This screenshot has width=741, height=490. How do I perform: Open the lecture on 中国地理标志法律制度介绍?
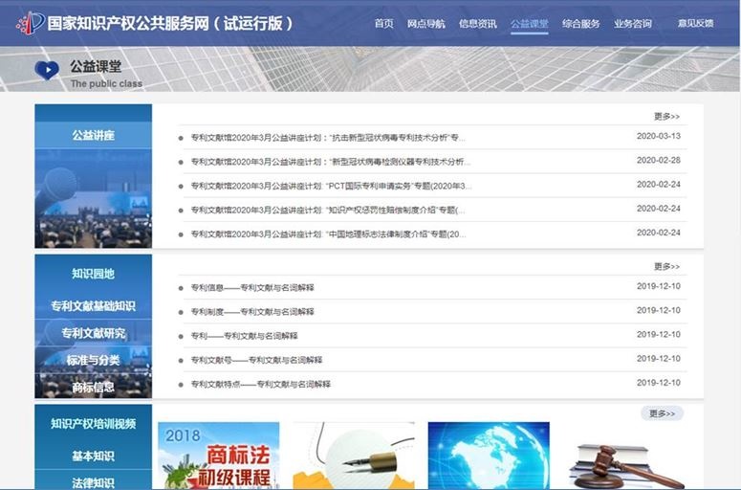pyautogui.click(x=329, y=234)
